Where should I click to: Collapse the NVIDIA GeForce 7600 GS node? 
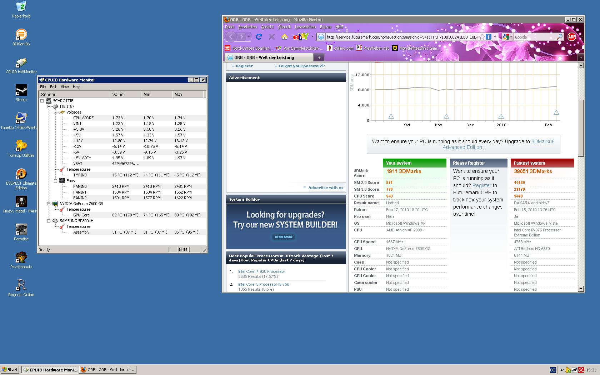tap(49, 204)
